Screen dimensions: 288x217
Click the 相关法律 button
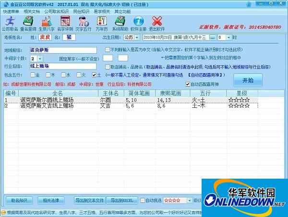tap(51, 201)
